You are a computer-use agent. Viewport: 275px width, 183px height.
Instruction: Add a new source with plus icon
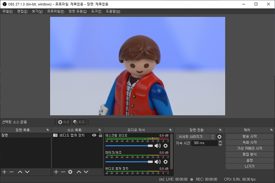coord(56,172)
